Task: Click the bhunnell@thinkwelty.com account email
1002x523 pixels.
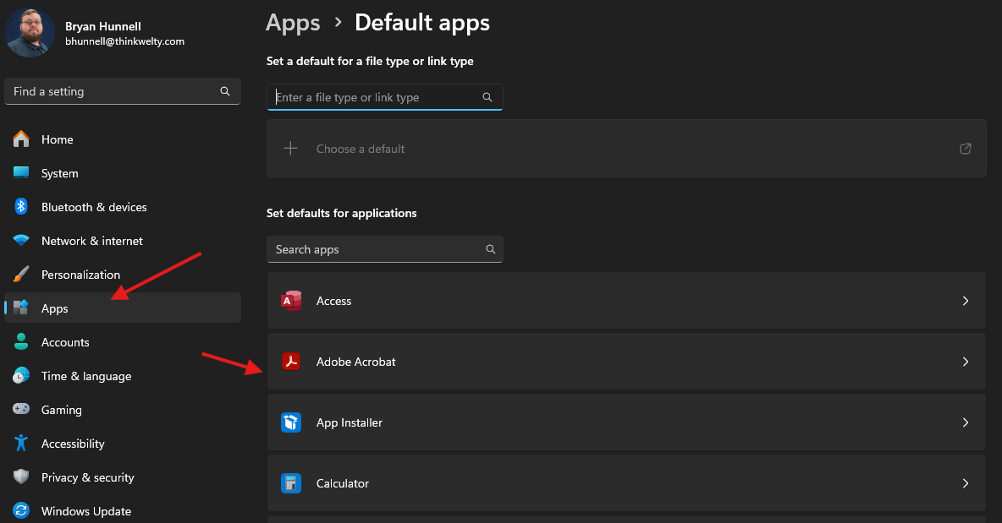Action: 124,41
